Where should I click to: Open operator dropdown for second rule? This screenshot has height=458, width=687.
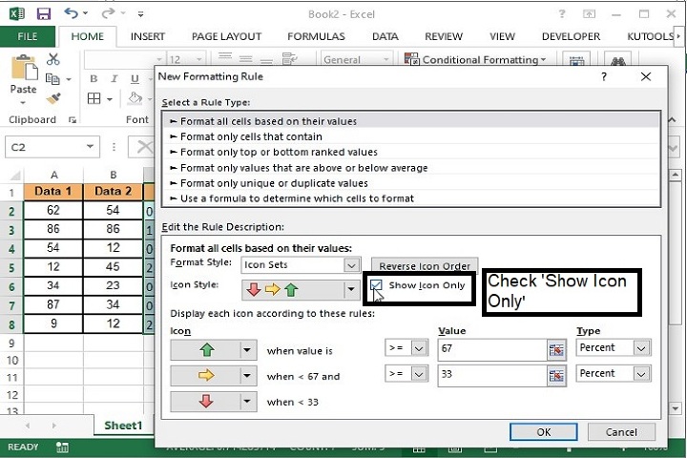pos(419,374)
